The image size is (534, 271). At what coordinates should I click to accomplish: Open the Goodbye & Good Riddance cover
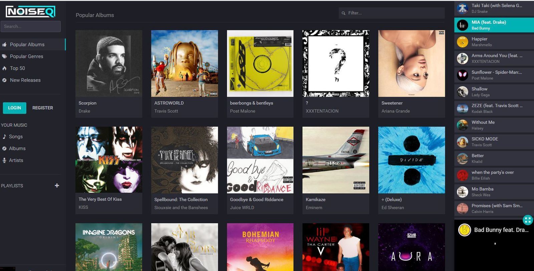(x=260, y=160)
